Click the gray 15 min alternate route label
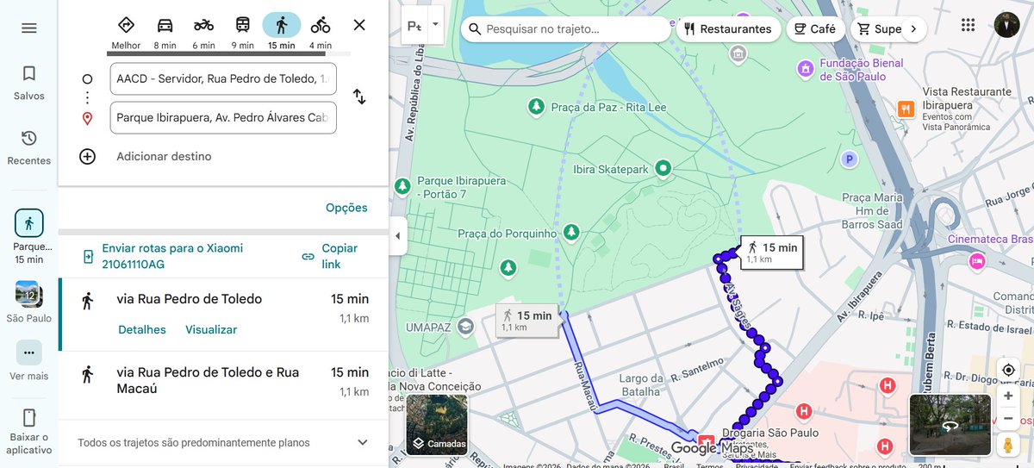Viewport: 1034px width, 468px height. click(527, 320)
